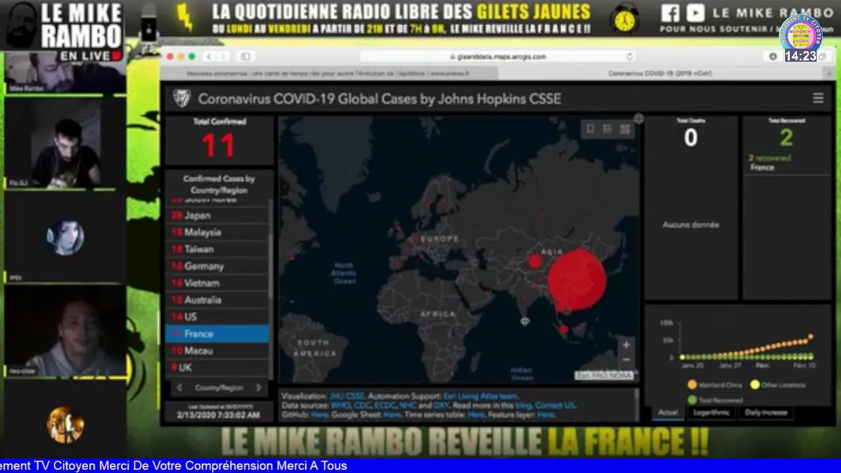Select US in the country list
841x473 pixels.
coord(217,317)
